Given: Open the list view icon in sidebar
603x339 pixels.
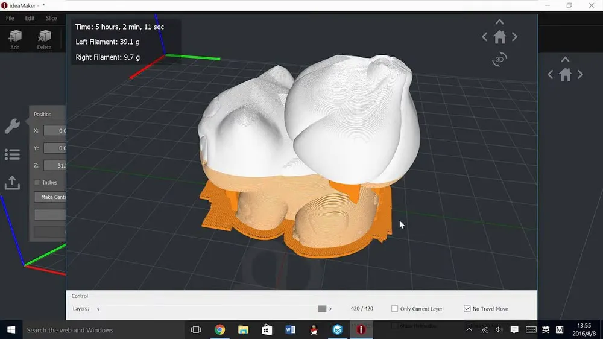Looking at the screenshot, I should click(12, 154).
